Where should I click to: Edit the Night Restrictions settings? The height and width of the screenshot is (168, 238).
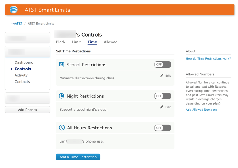pos(165,107)
